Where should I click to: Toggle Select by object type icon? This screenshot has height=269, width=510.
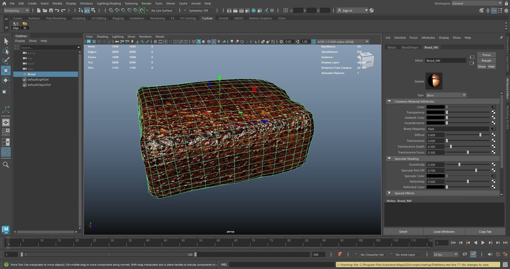(x=87, y=11)
